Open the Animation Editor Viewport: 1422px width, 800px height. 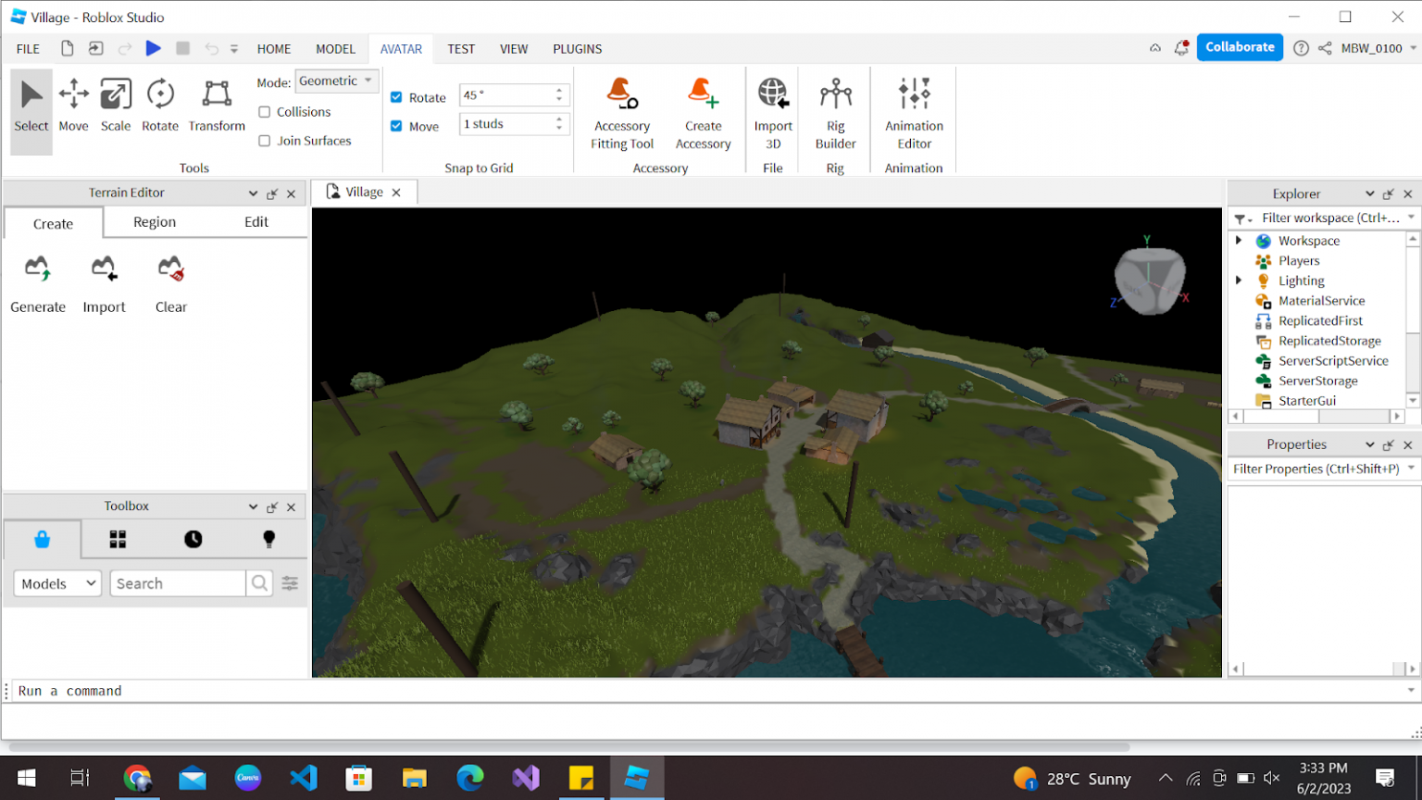(913, 111)
